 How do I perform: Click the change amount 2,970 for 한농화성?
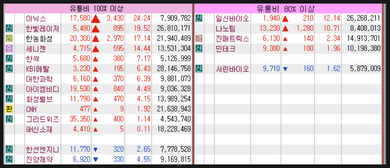[x=115, y=39]
